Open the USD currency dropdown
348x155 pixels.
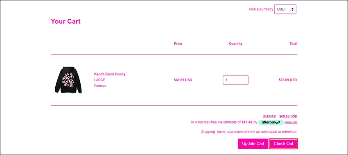(x=285, y=9)
